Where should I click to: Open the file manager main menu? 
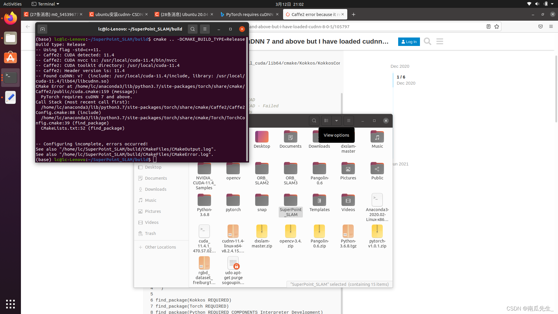click(x=349, y=121)
